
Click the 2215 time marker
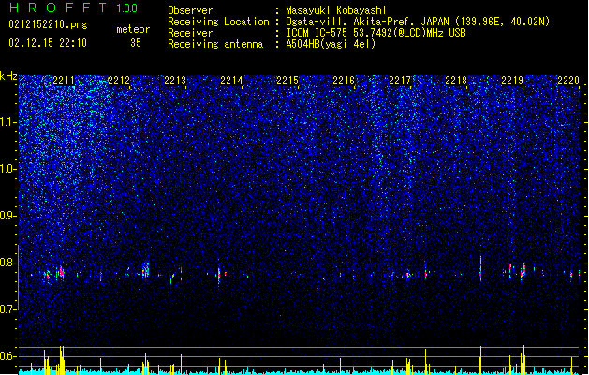point(287,81)
